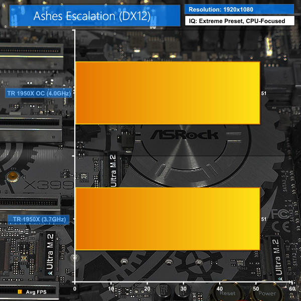
Task: Click the TR 1950X (3.7GHz) label
Action: [x=39, y=219]
